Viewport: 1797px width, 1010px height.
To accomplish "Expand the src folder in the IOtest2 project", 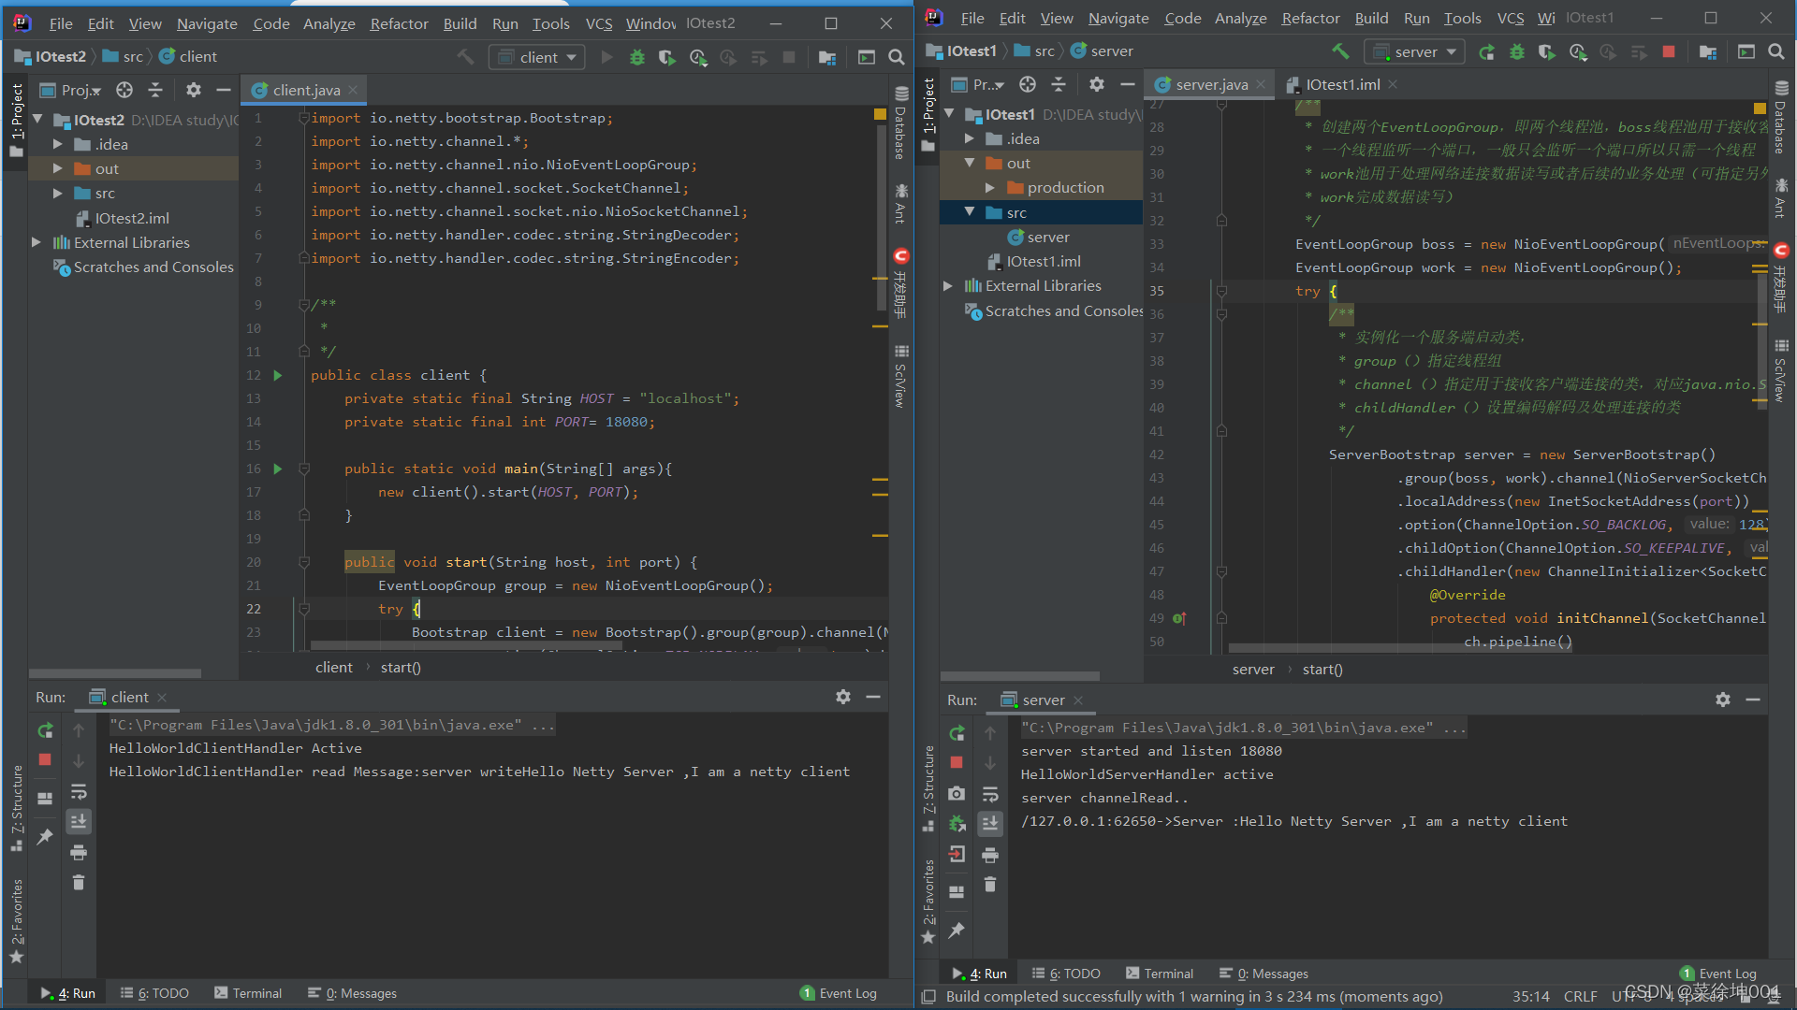I will pyautogui.click(x=57, y=194).
